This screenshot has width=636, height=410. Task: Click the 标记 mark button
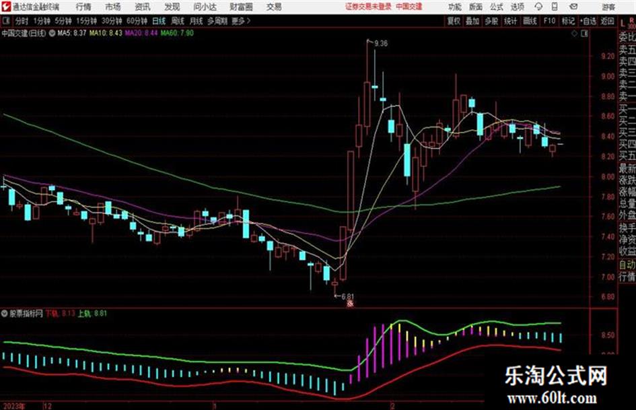(568, 21)
